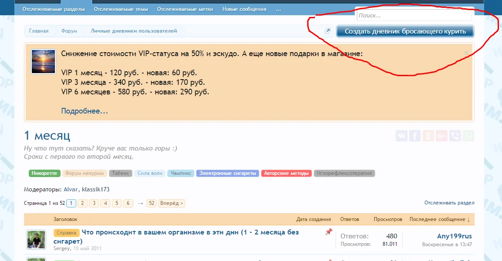Jump to last page 52

152,203
